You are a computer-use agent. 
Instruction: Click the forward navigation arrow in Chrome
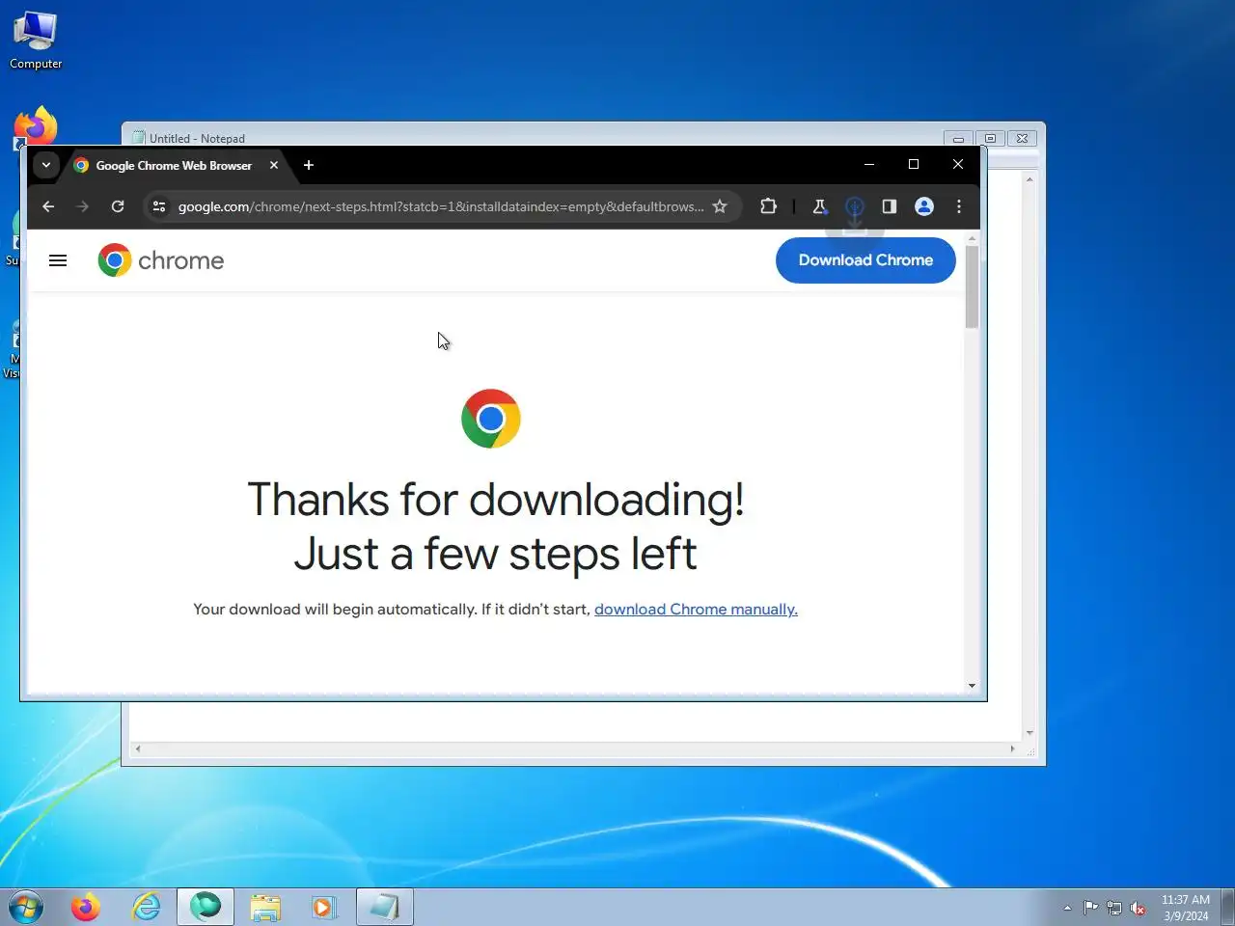coord(83,206)
